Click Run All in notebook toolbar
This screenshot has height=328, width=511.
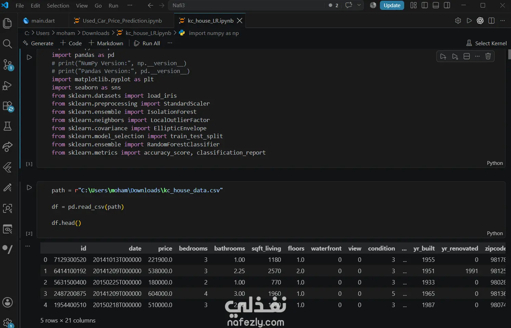147,43
